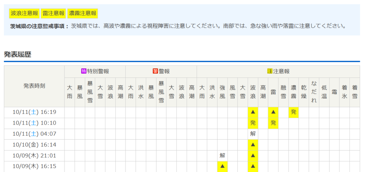Click the 濃霧注意報 yellow badge
367x172 pixels.
[x=82, y=14]
